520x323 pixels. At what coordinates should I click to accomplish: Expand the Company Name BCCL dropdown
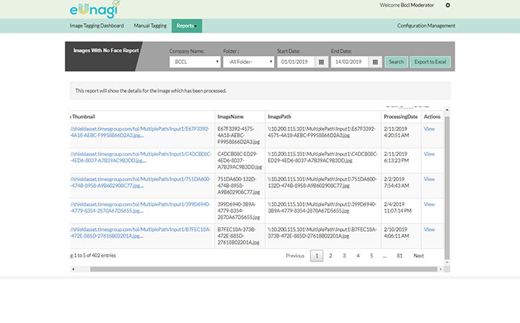(195, 62)
